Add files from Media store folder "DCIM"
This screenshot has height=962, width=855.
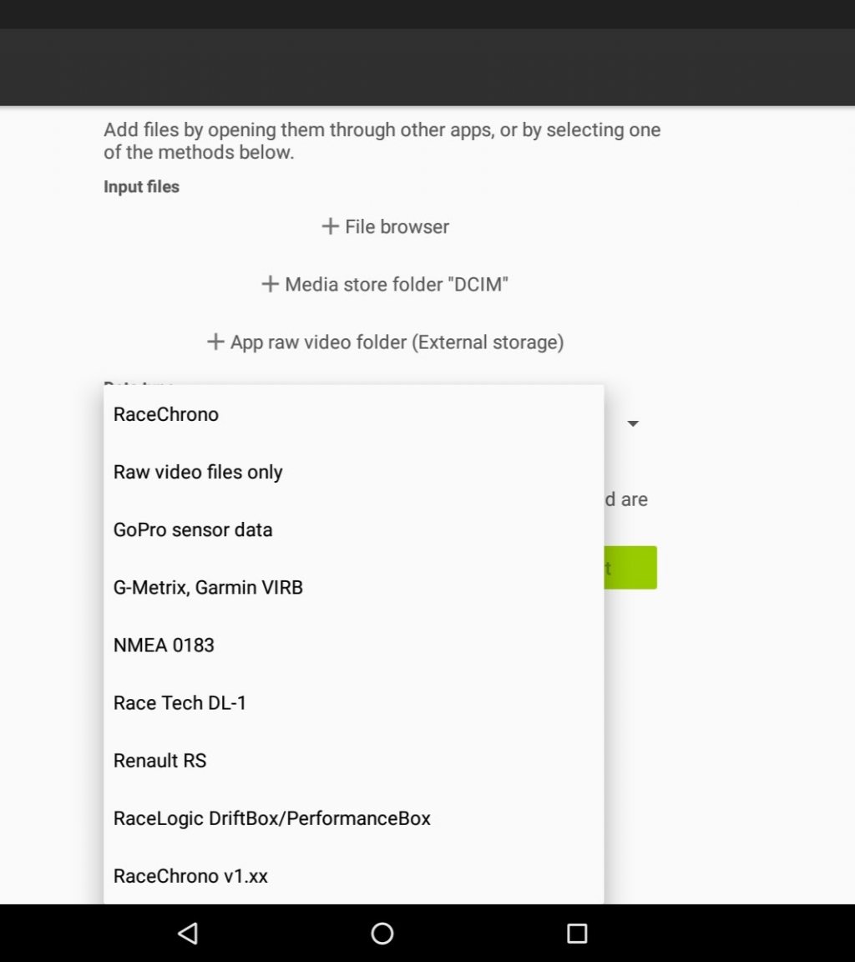[x=385, y=284]
